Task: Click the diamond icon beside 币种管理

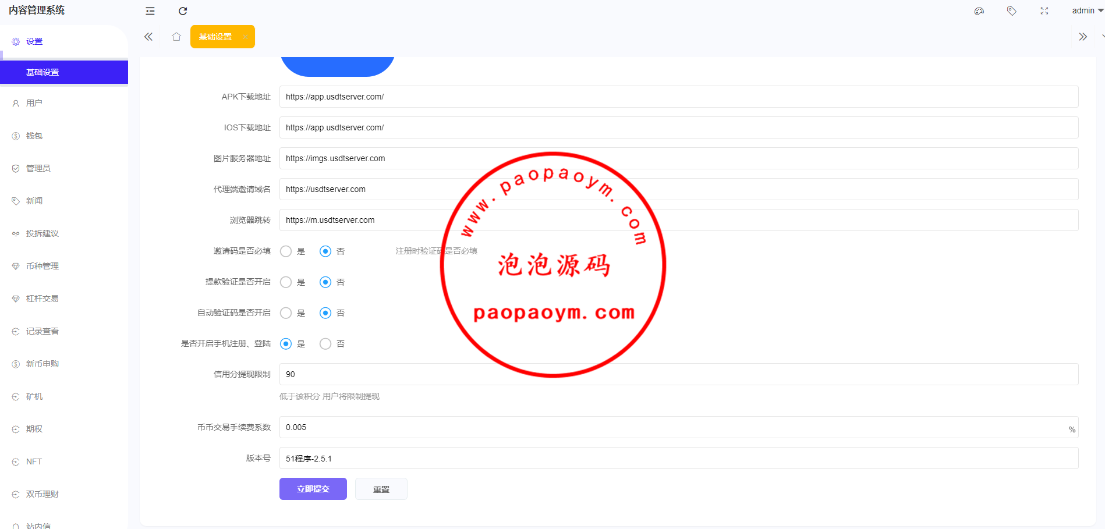Action: [x=16, y=267]
